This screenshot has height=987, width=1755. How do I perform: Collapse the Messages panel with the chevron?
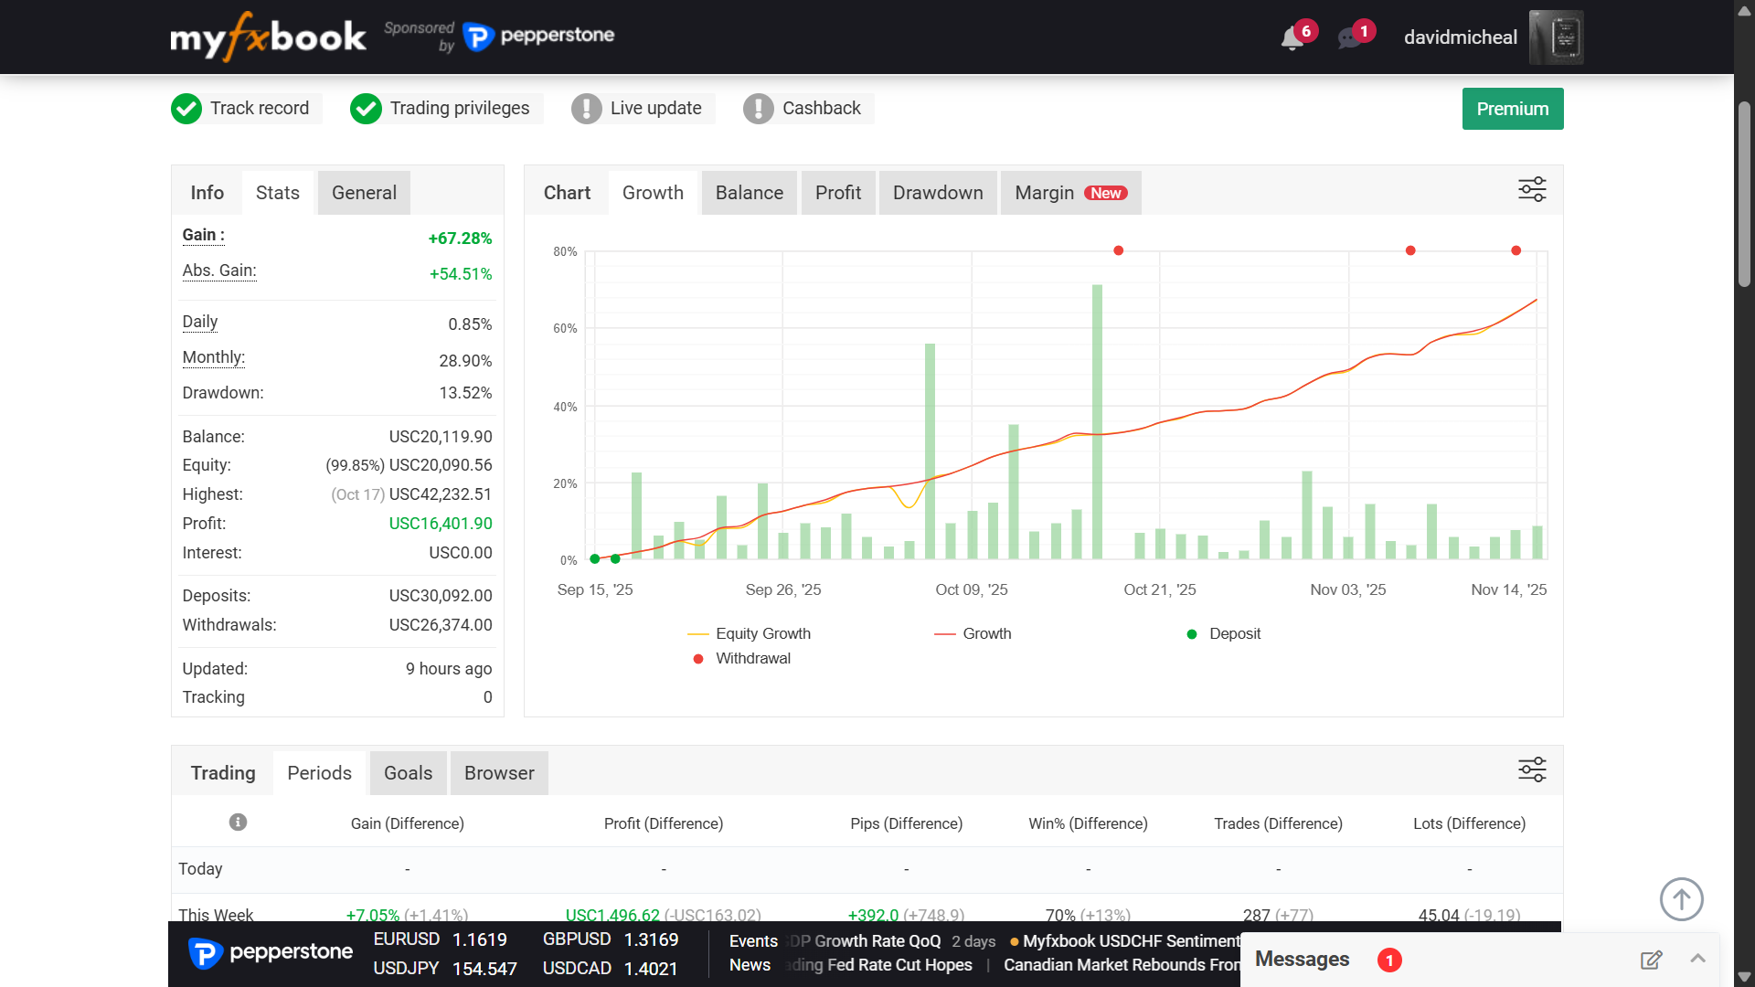coord(1697,960)
